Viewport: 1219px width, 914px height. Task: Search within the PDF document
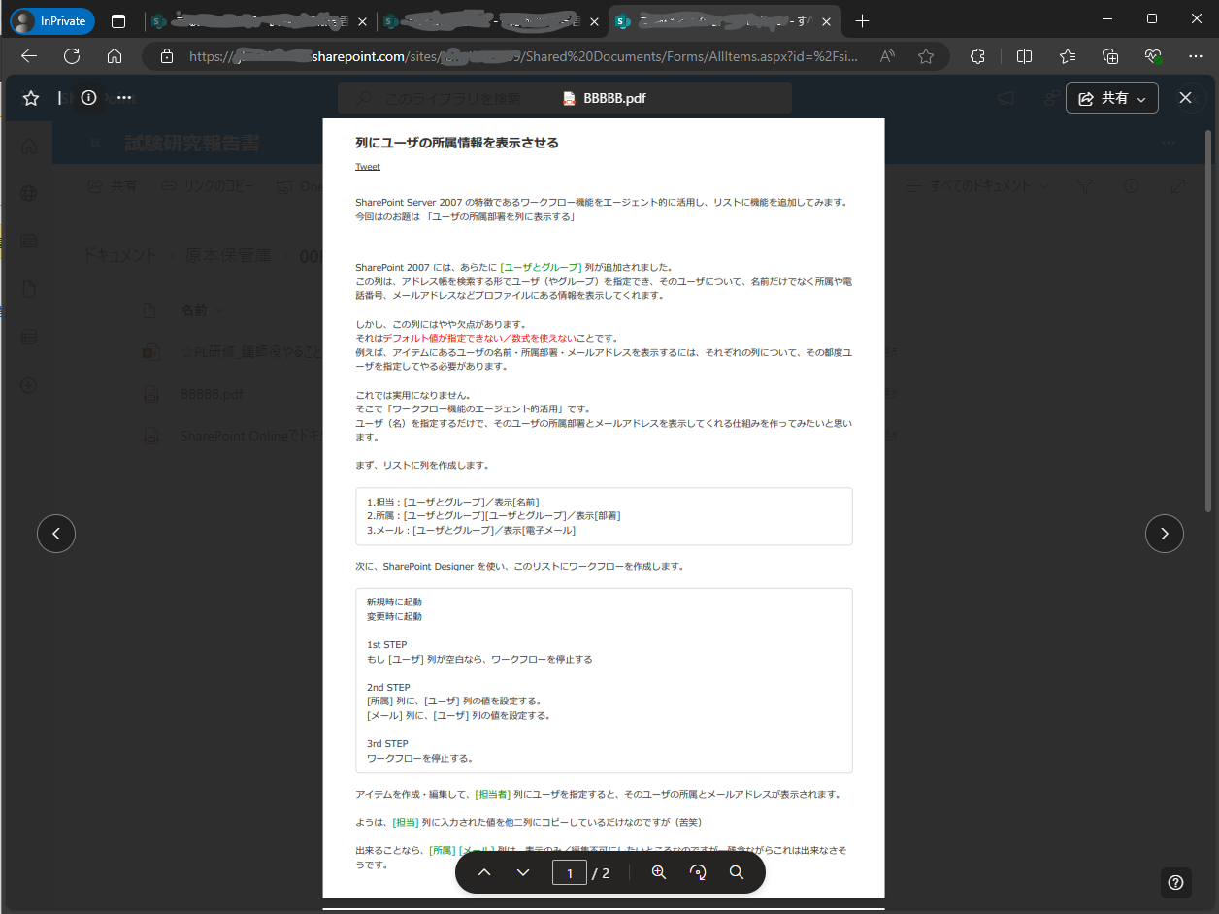(737, 872)
